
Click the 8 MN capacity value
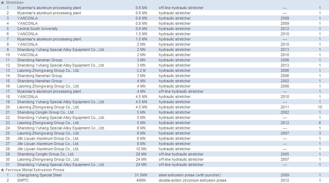click(141, 144)
